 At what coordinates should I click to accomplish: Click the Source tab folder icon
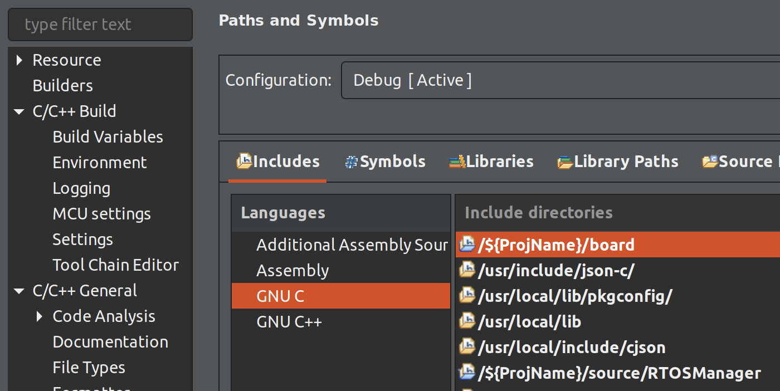710,162
